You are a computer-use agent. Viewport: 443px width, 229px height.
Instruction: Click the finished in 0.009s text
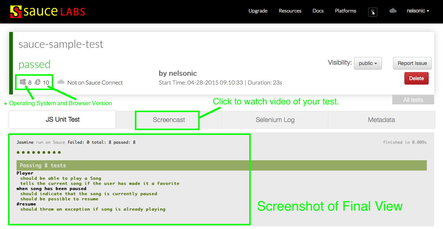(x=405, y=142)
